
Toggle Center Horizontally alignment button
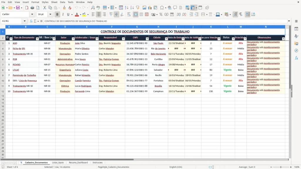(99, 14)
